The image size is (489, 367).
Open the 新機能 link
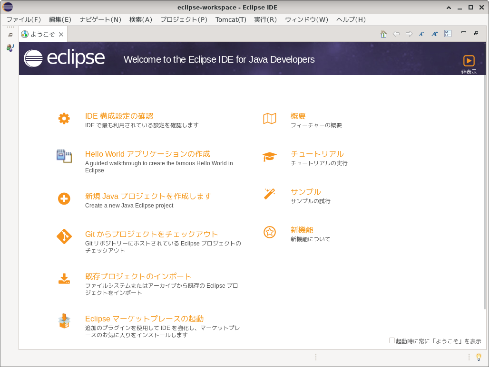tap(302, 230)
